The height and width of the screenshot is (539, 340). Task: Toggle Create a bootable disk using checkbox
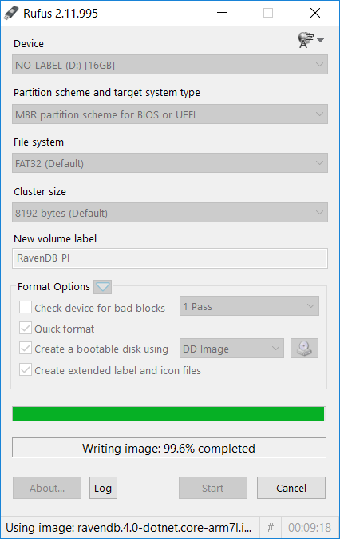pyautogui.click(x=26, y=349)
